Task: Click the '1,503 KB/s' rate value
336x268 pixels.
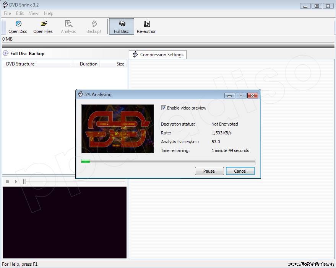Action: pyautogui.click(x=222, y=133)
